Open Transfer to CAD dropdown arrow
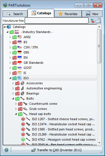105x156 pixels. coord(101,152)
